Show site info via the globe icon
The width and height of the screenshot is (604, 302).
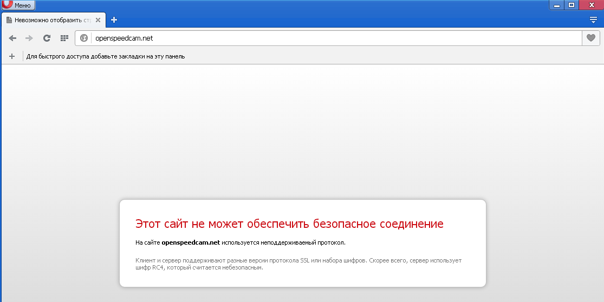(x=84, y=38)
